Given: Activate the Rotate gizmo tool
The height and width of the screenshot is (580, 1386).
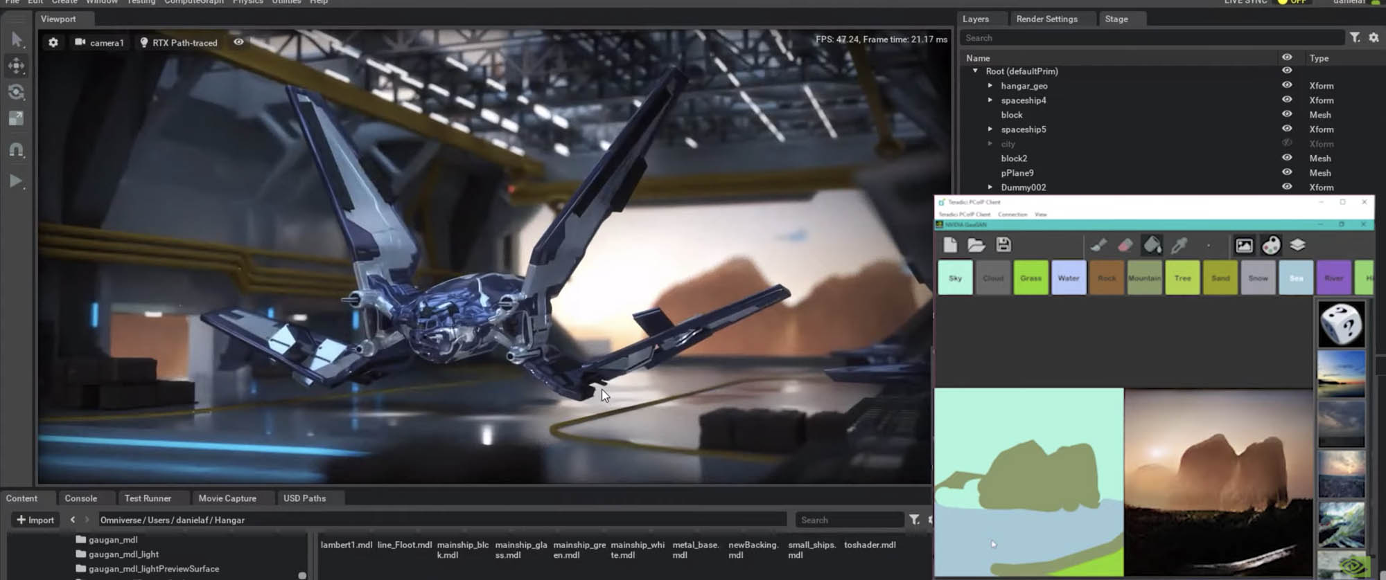Looking at the screenshot, I should 17,92.
